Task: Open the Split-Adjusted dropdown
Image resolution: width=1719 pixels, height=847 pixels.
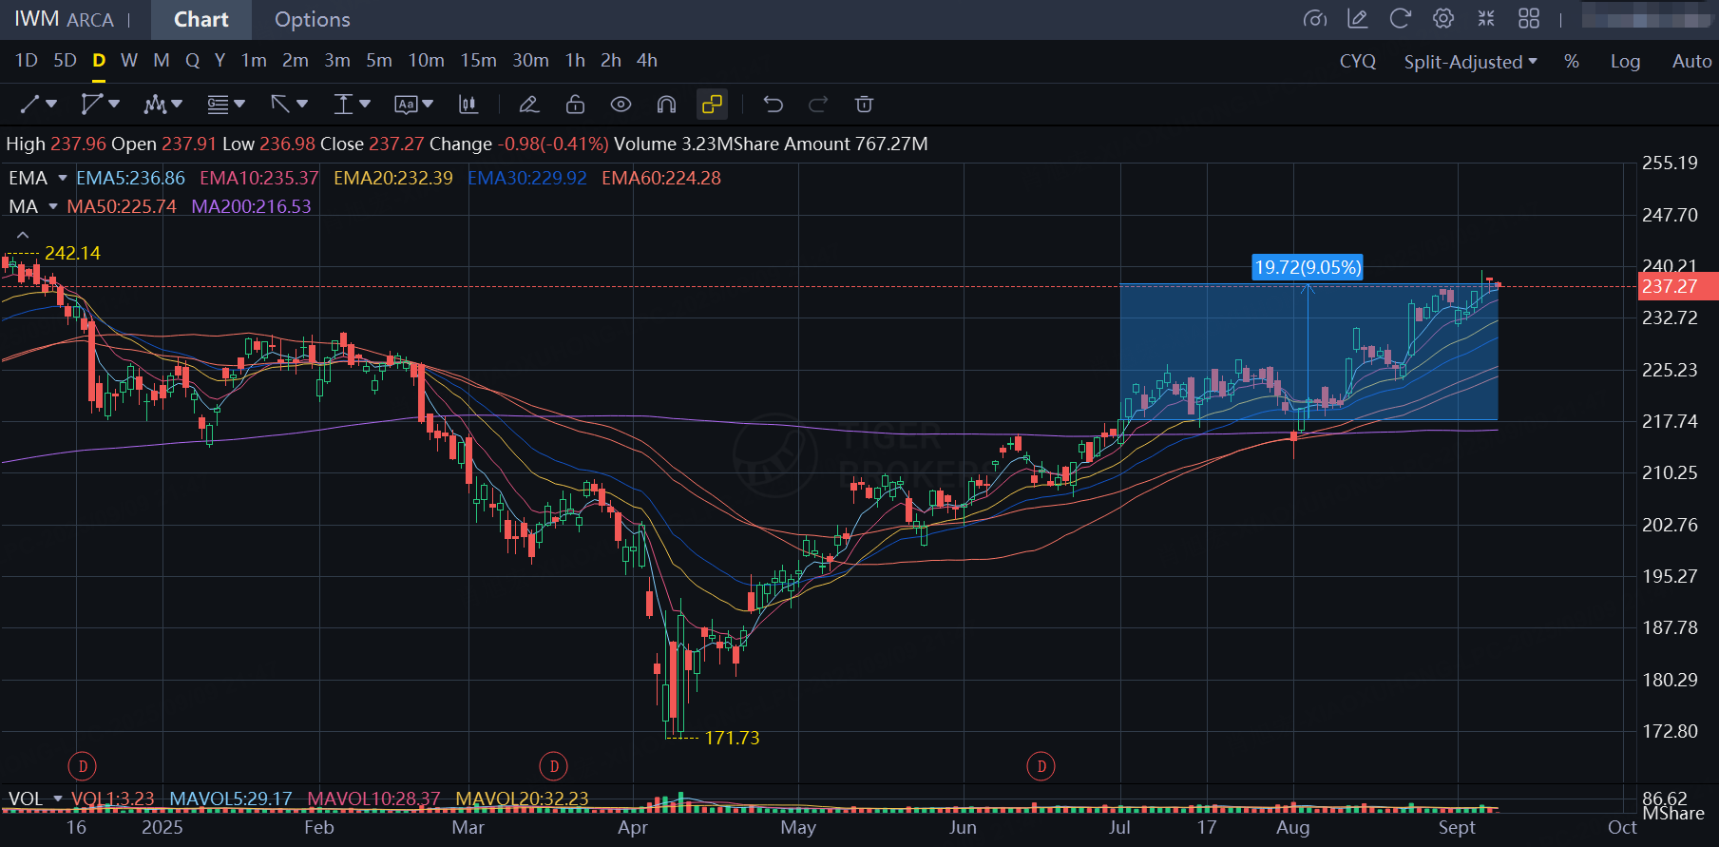Action: click(1469, 62)
